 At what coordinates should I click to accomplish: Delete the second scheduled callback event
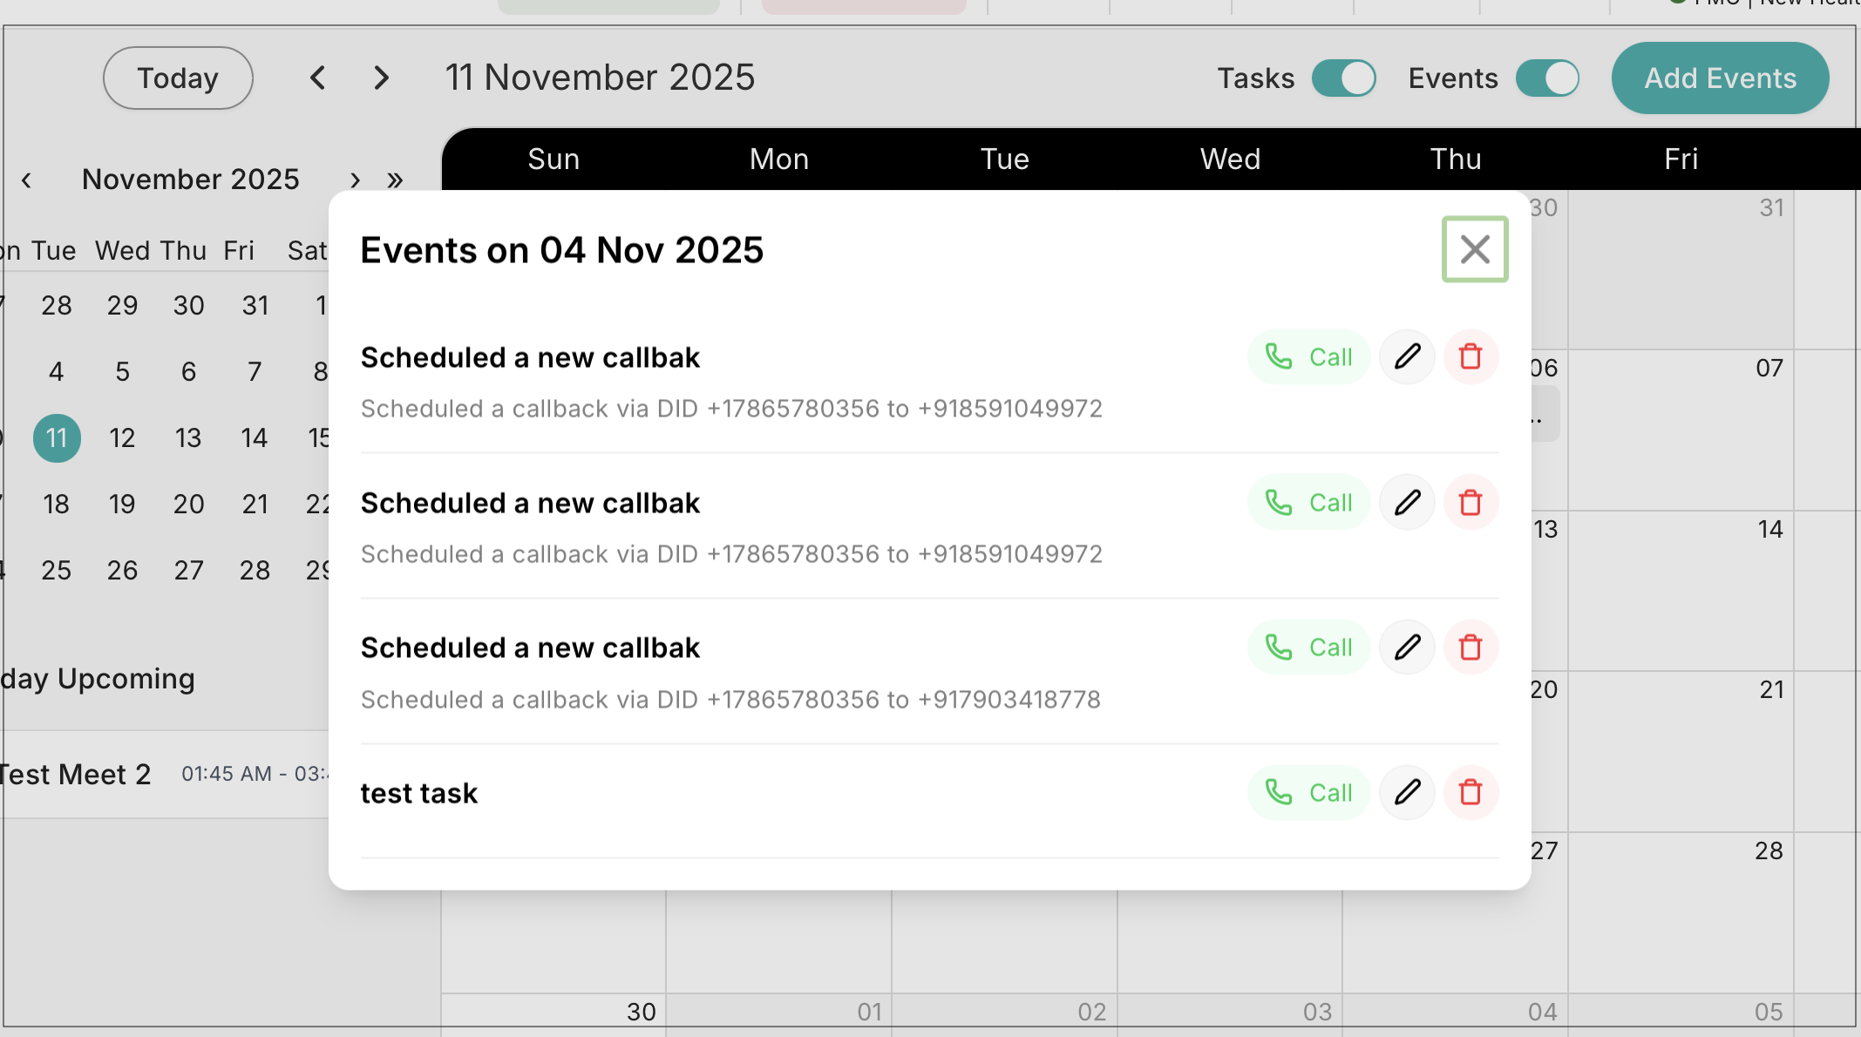(x=1470, y=503)
